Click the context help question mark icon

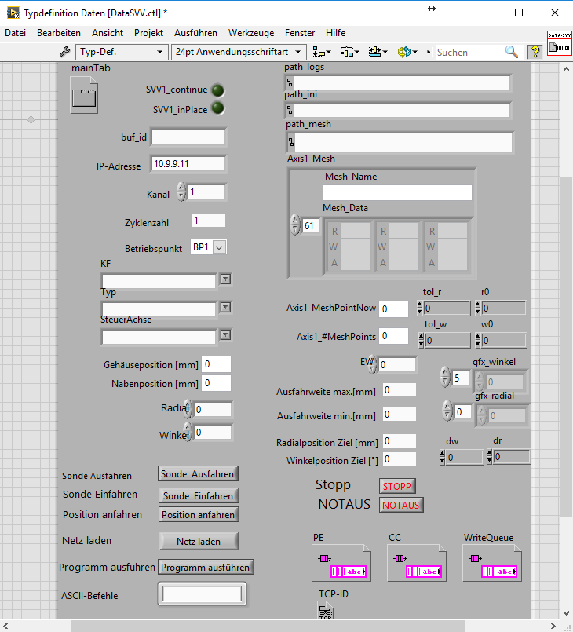tap(535, 52)
